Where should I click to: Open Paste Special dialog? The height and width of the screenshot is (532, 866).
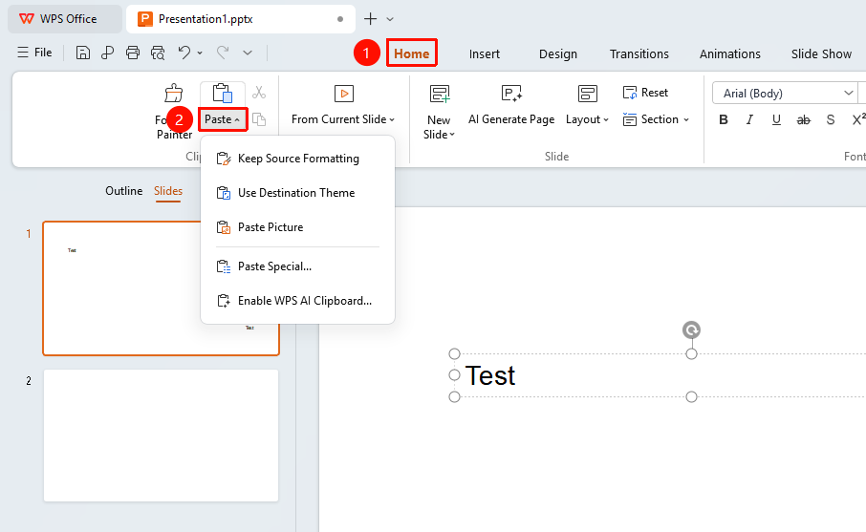297,266
